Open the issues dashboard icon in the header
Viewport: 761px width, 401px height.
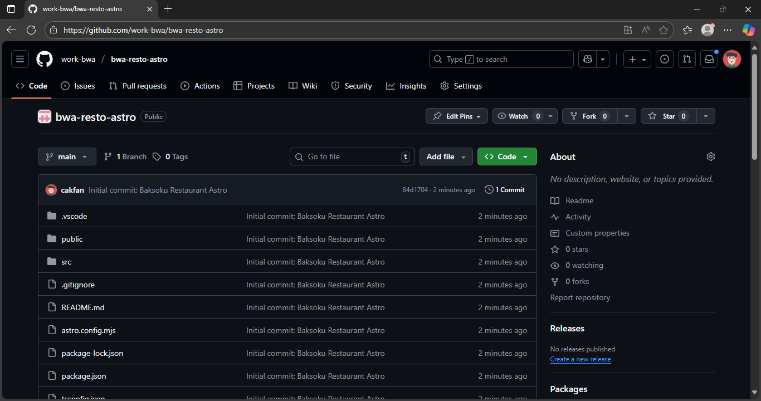click(x=664, y=58)
